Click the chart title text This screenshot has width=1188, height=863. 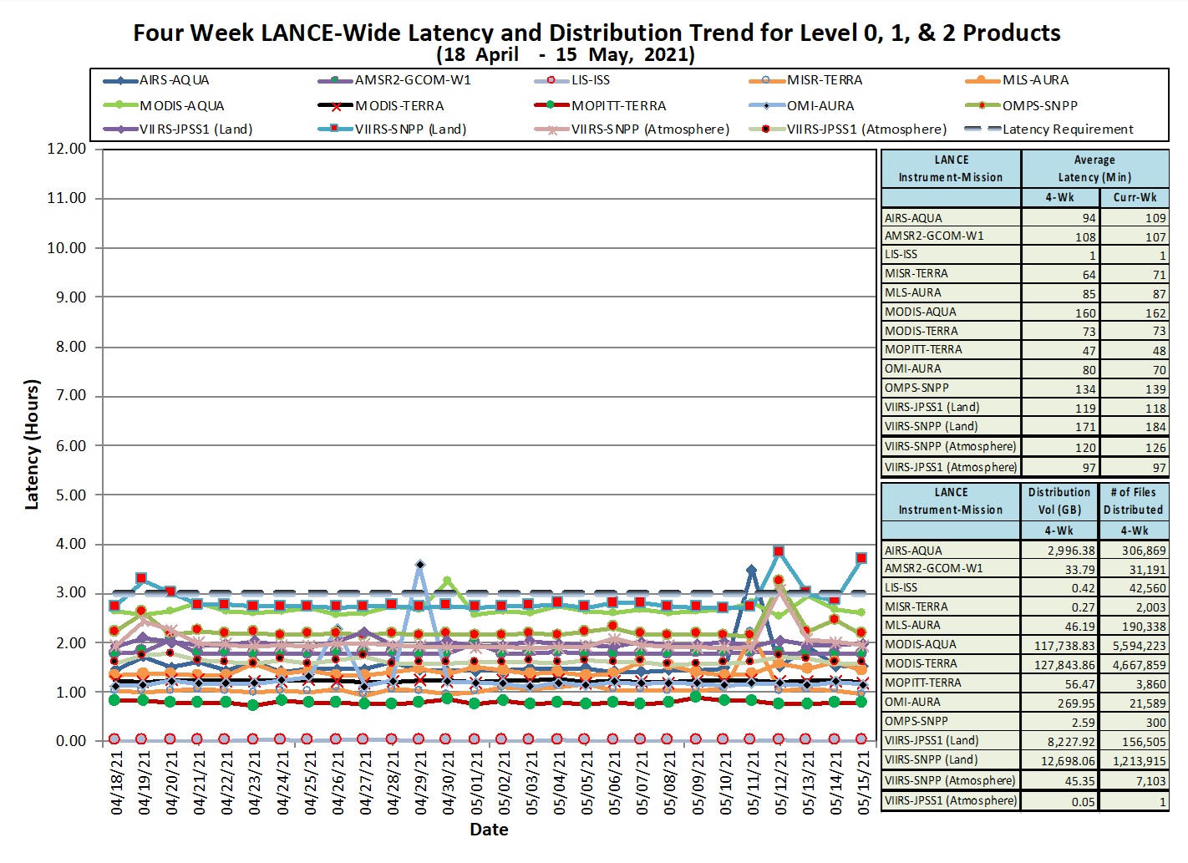597,33
